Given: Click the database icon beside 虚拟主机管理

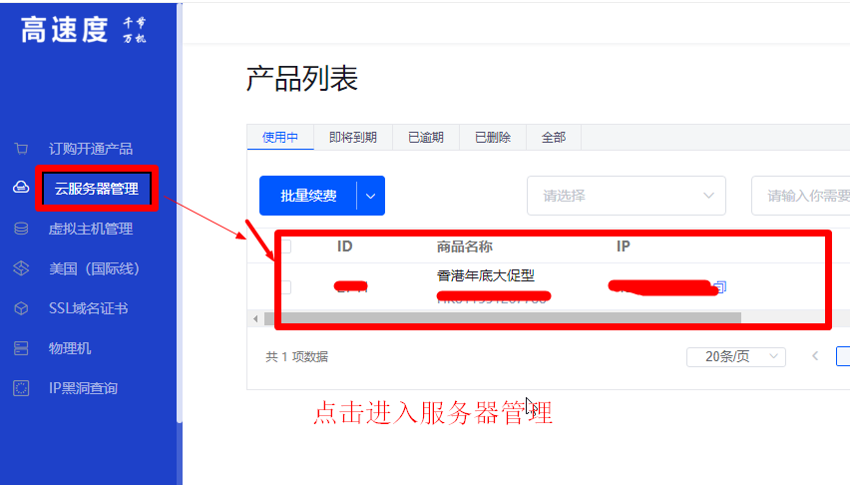Looking at the screenshot, I should [x=21, y=229].
